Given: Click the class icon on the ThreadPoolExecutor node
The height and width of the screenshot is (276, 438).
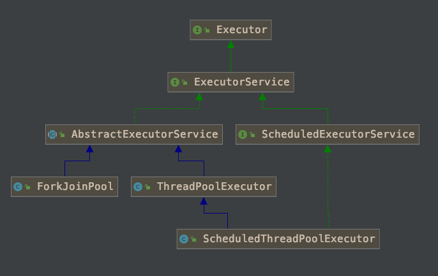Looking at the screenshot, I should [138, 187].
